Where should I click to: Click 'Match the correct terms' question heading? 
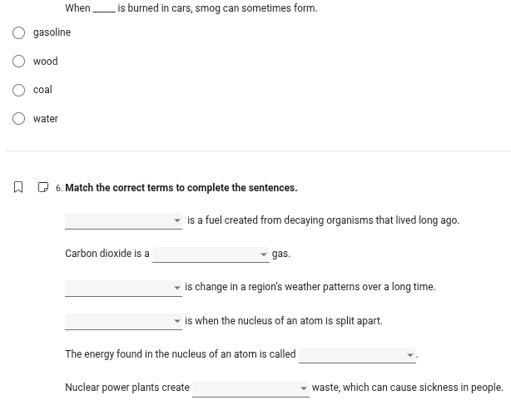(x=181, y=188)
